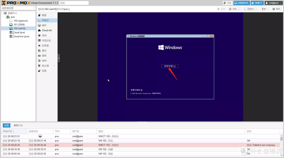Click the 复制 replication icon

[39, 56]
